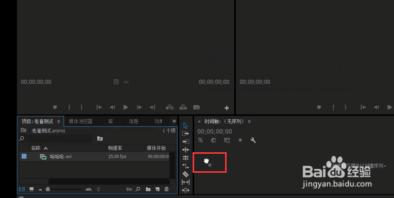This screenshot has width=394, height=198.
Task: Step back one frame in Program monitor
Action: pos(376,107)
